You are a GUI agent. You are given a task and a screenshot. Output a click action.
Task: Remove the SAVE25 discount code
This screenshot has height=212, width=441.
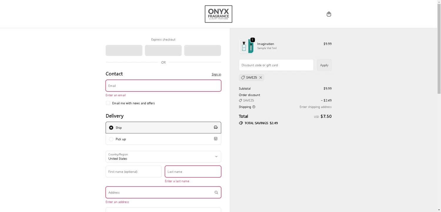click(260, 77)
